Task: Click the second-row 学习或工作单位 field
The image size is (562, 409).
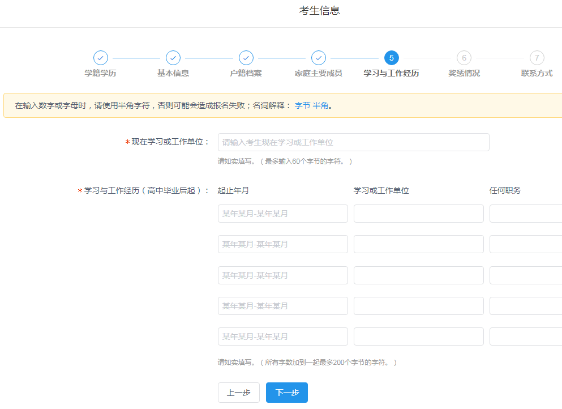Action: point(419,244)
